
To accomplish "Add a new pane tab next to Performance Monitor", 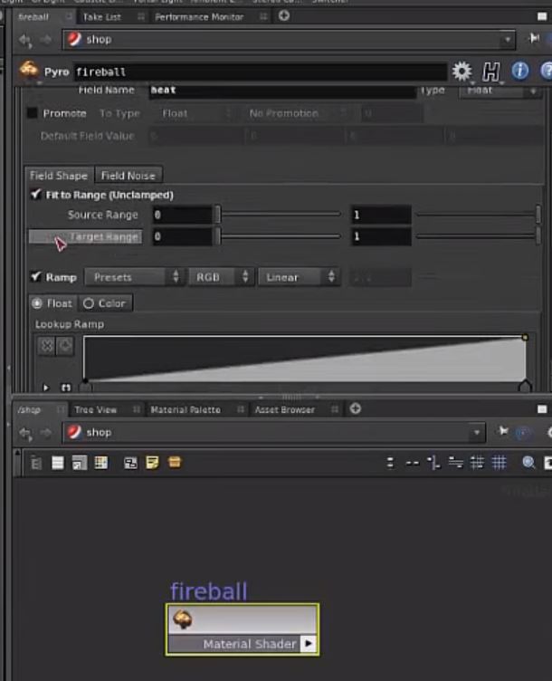I will point(284,15).
